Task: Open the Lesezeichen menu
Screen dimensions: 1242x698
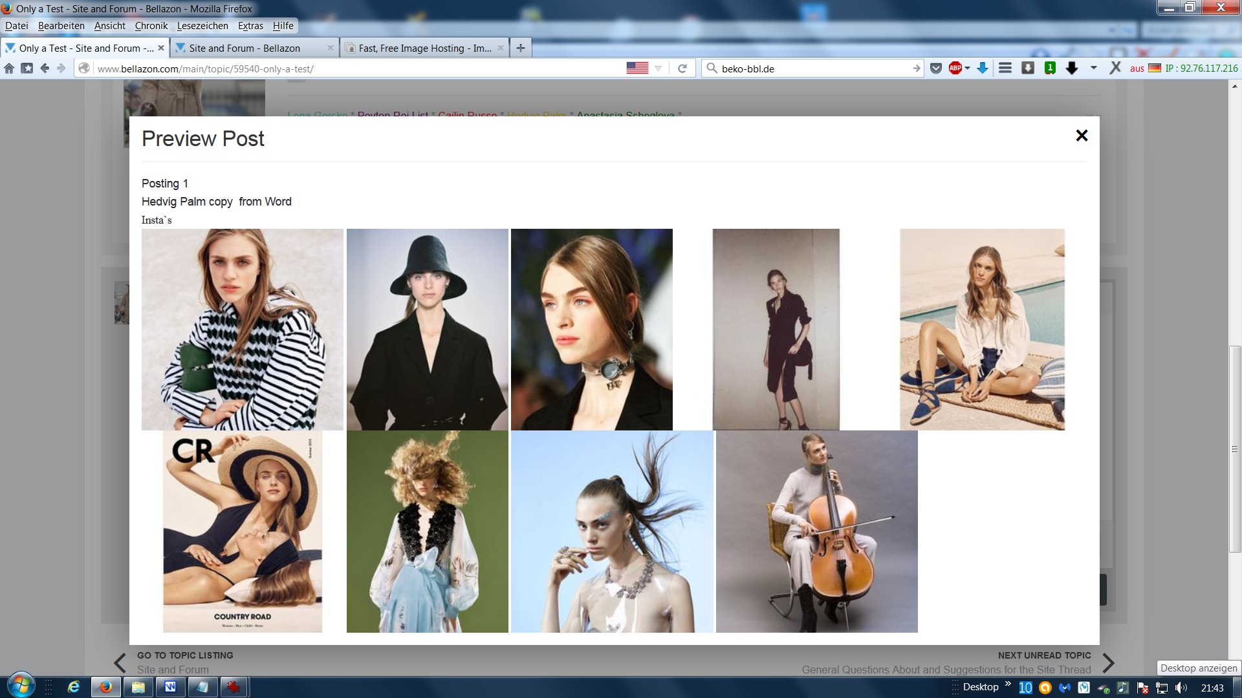Action: click(x=202, y=26)
